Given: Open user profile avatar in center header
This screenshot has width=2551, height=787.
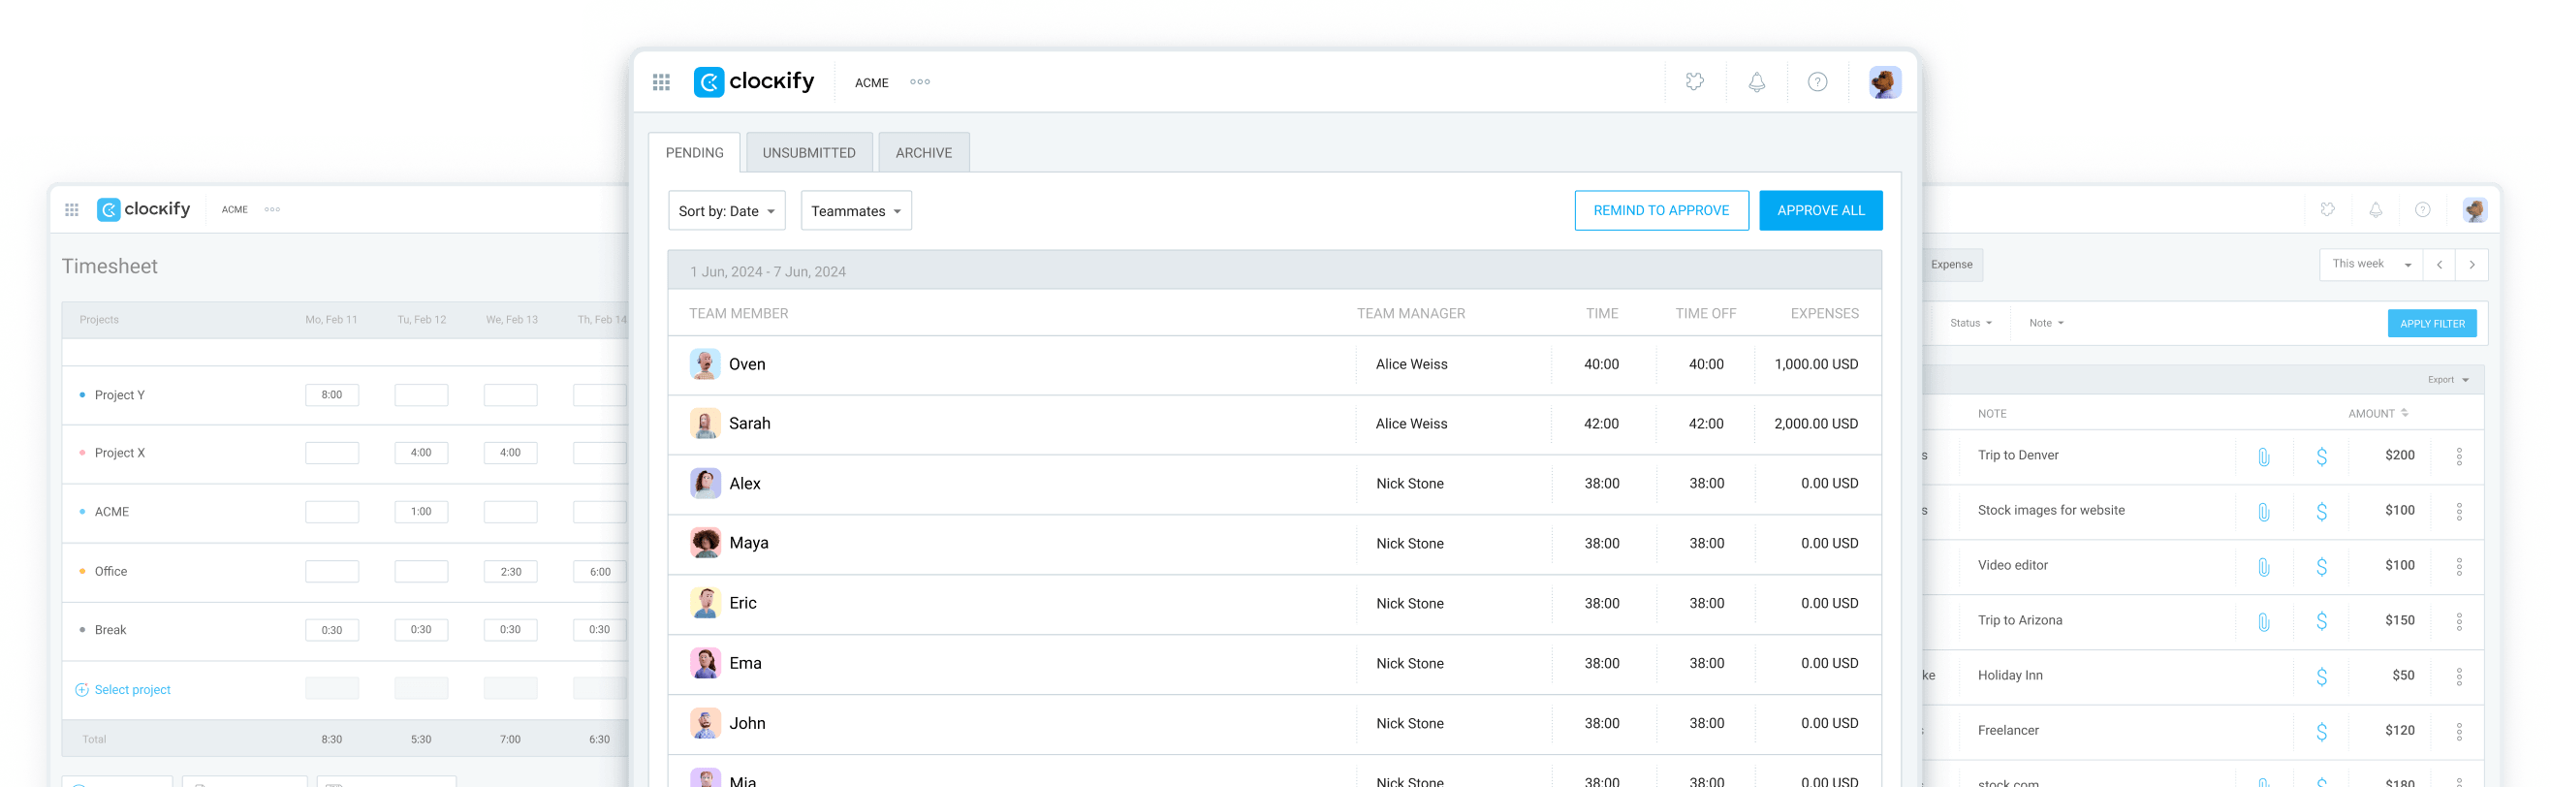Looking at the screenshot, I should pyautogui.click(x=1883, y=82).
